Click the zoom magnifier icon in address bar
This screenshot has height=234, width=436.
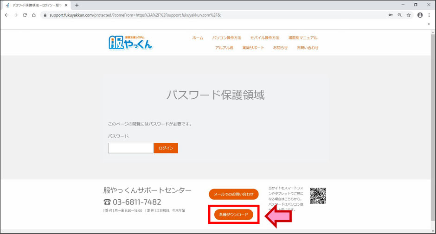click(399, 15)
